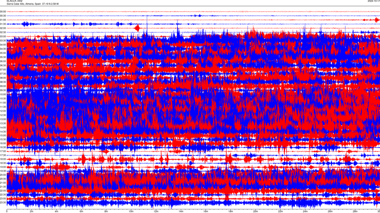380x213 pixels.
Task: Click the '22:00' time label
Action: tap(3, 191)
